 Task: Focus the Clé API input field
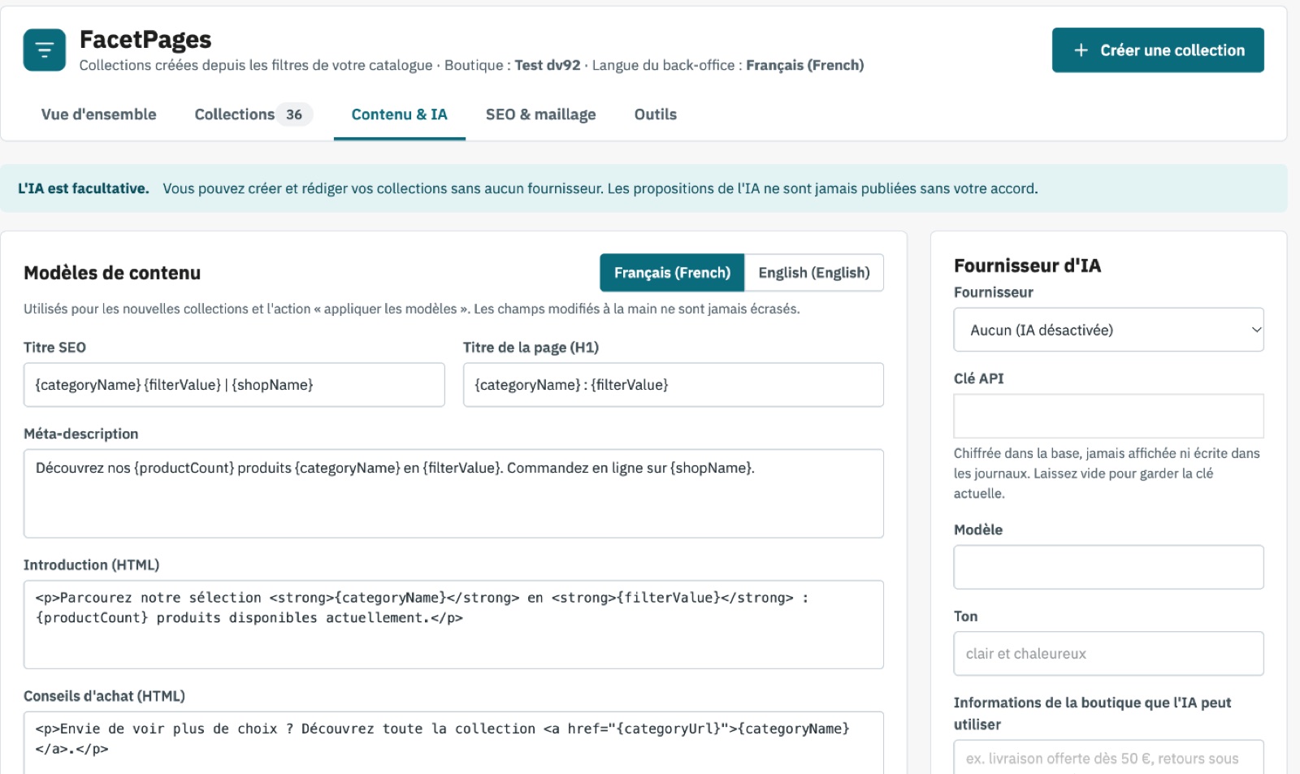(x=1108, y=416)
